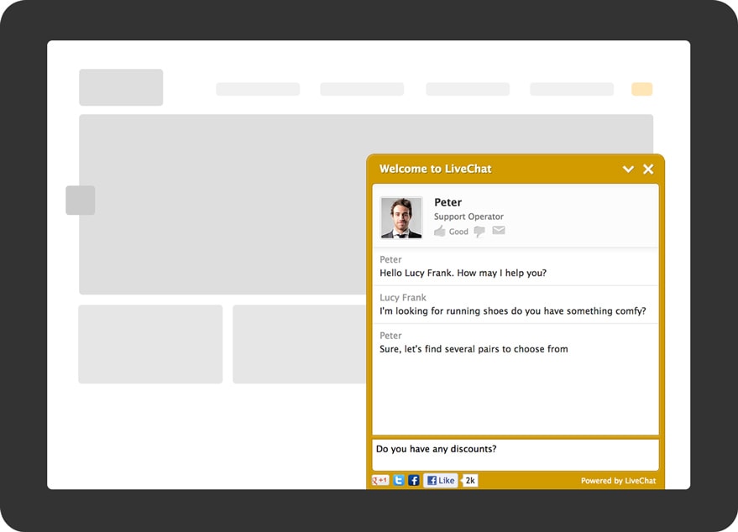The height and width of the screenshot is (532, 738).
Task: Click the Google +1 button
Action: click(380, 481)
